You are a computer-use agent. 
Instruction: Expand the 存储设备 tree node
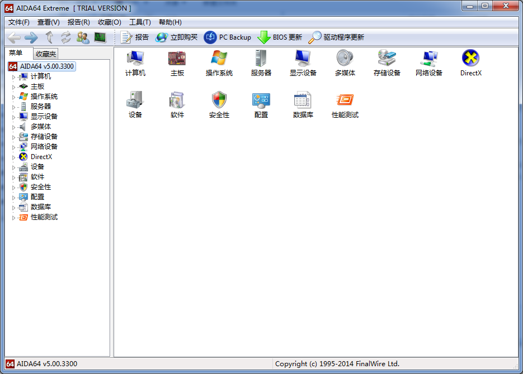point(13,137)
